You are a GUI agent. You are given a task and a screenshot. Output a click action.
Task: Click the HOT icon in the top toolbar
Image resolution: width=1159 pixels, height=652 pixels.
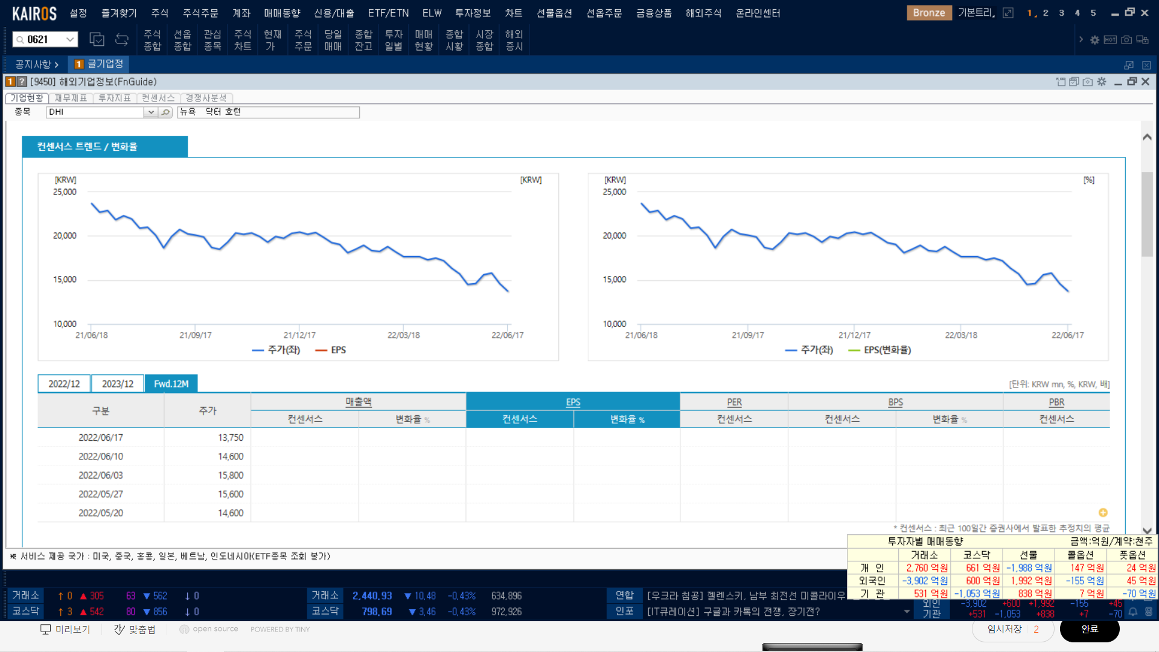[1110, 40]
